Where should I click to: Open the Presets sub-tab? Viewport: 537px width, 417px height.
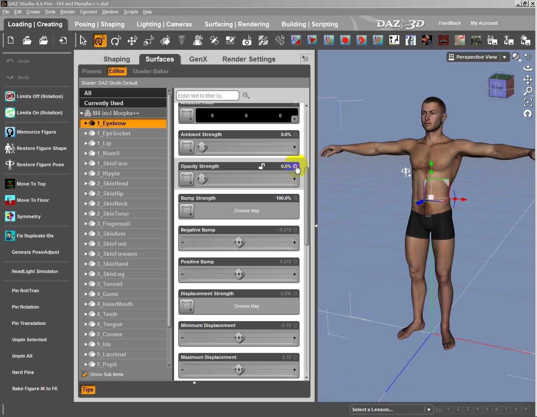point(92,71)
